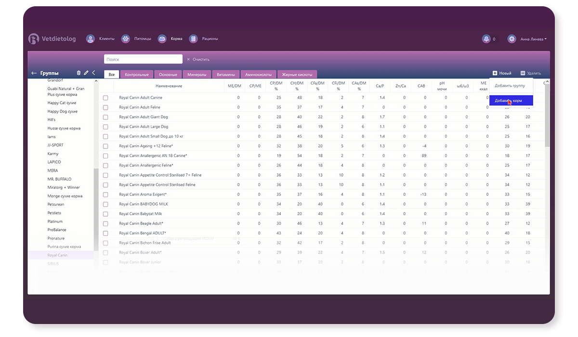
Task: Expand the Анна Линева user dropdown
Action: click(x=533, y=39)
